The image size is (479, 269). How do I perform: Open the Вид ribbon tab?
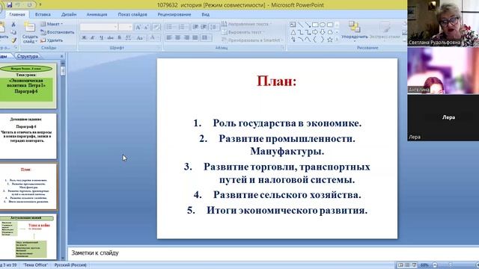tap(205, 14)
